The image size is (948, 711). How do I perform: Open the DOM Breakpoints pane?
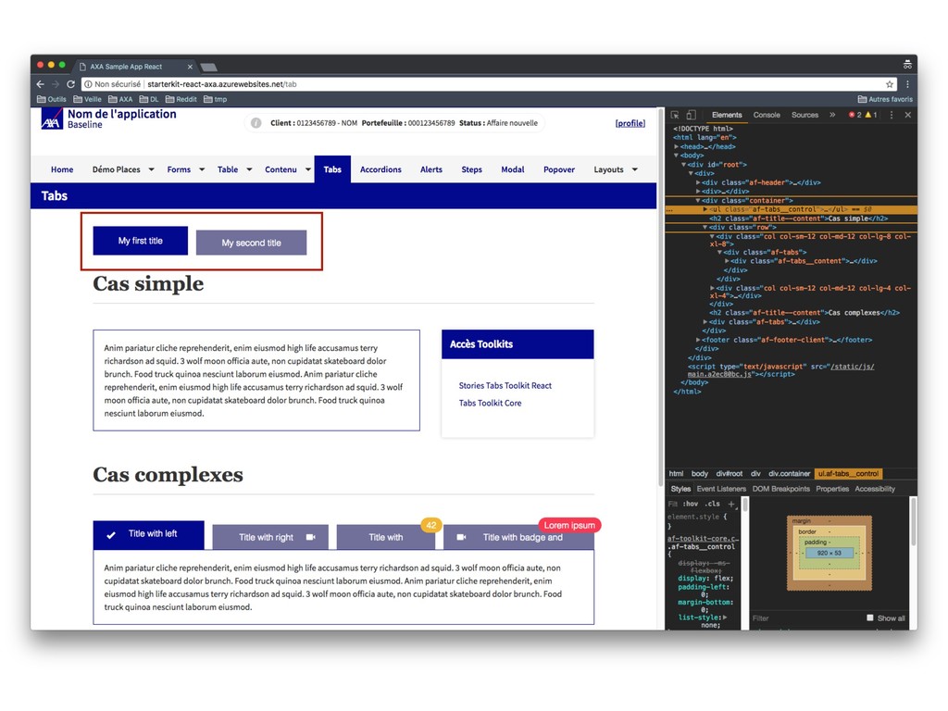[x=781, y=489]
